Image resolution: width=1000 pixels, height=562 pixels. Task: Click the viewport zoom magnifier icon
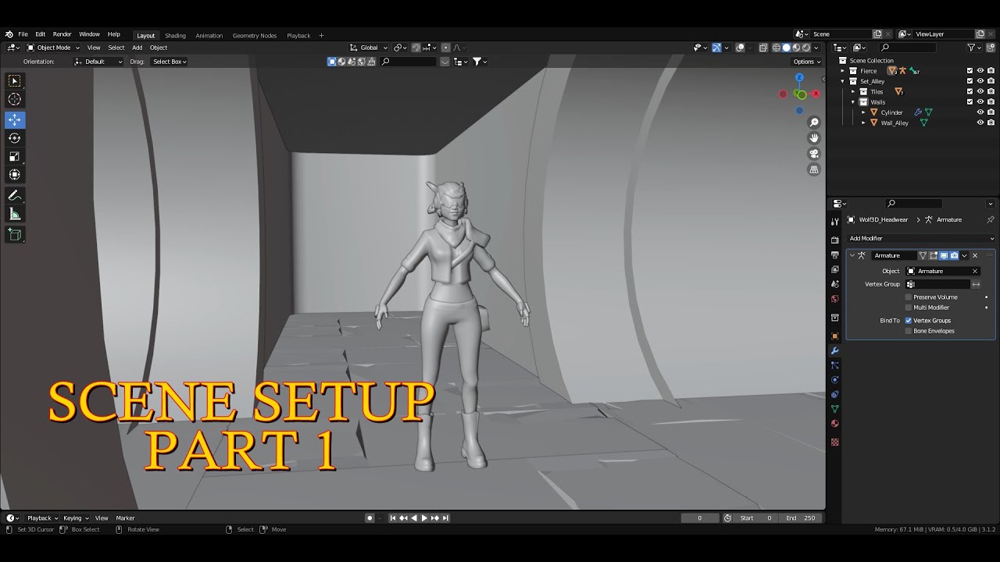coord(814,123)
